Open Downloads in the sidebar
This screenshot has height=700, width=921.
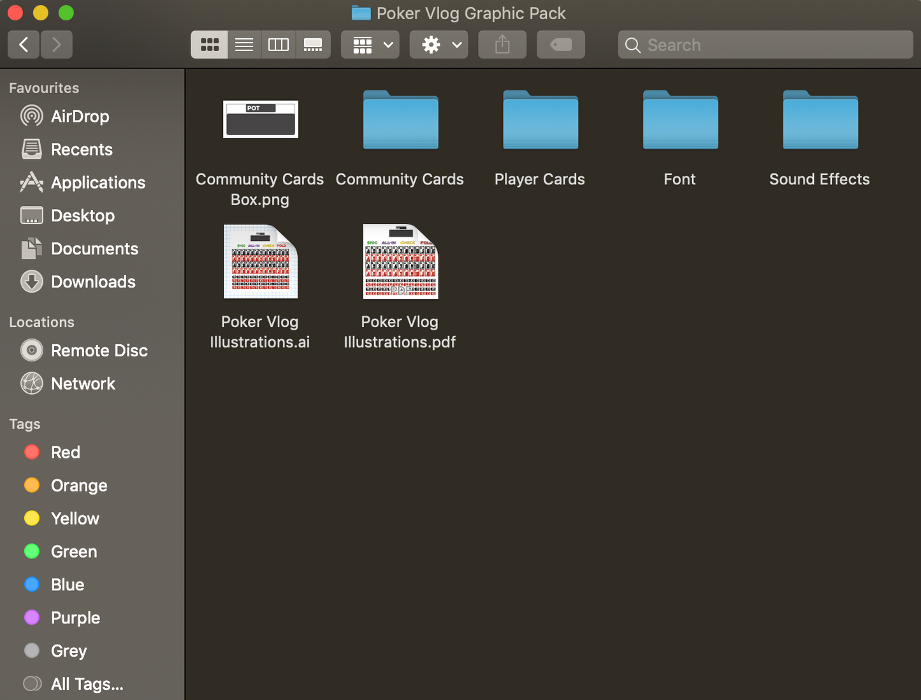pyautogui.click(x=93, y=282)
